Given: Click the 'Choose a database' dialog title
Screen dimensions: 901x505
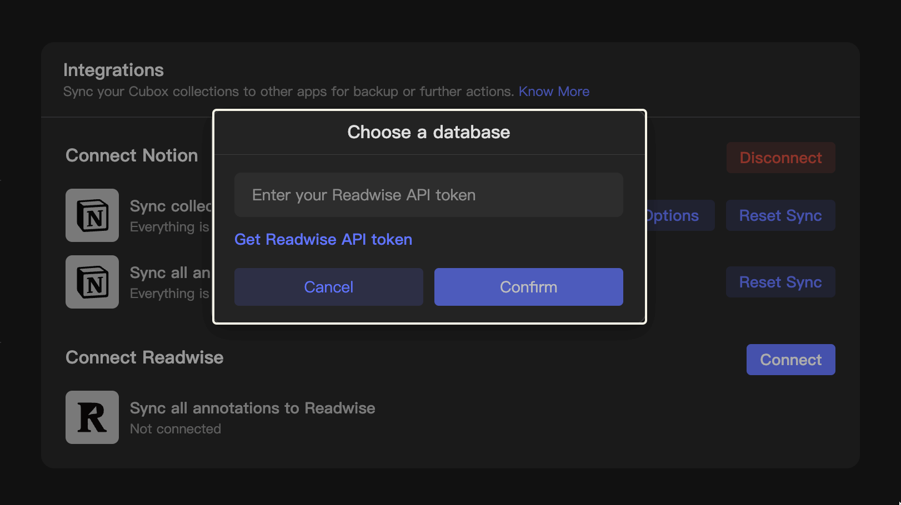Looking at the screenshot, I should pos(429,132).
